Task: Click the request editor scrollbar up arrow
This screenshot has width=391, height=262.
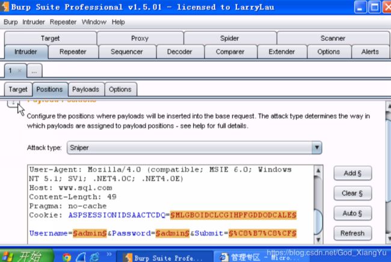Action: (318, 171)
